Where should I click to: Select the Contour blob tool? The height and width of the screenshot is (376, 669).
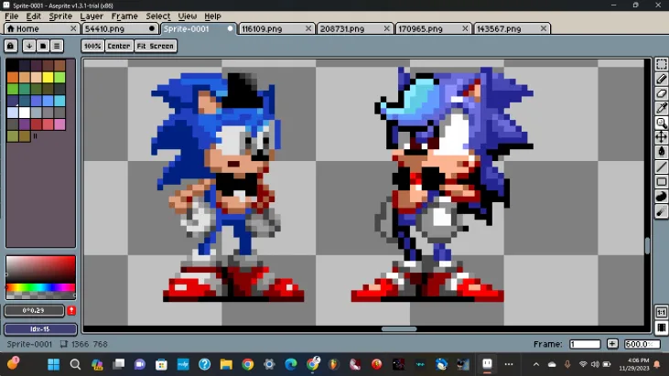661,196
